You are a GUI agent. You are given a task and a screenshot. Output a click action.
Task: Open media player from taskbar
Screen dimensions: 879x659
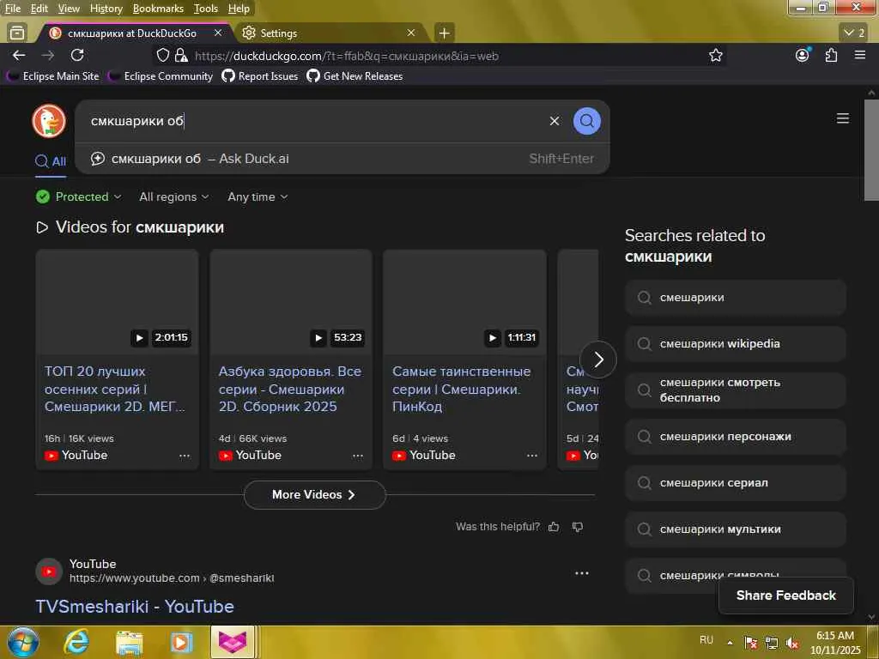click(x=180, y=642)
